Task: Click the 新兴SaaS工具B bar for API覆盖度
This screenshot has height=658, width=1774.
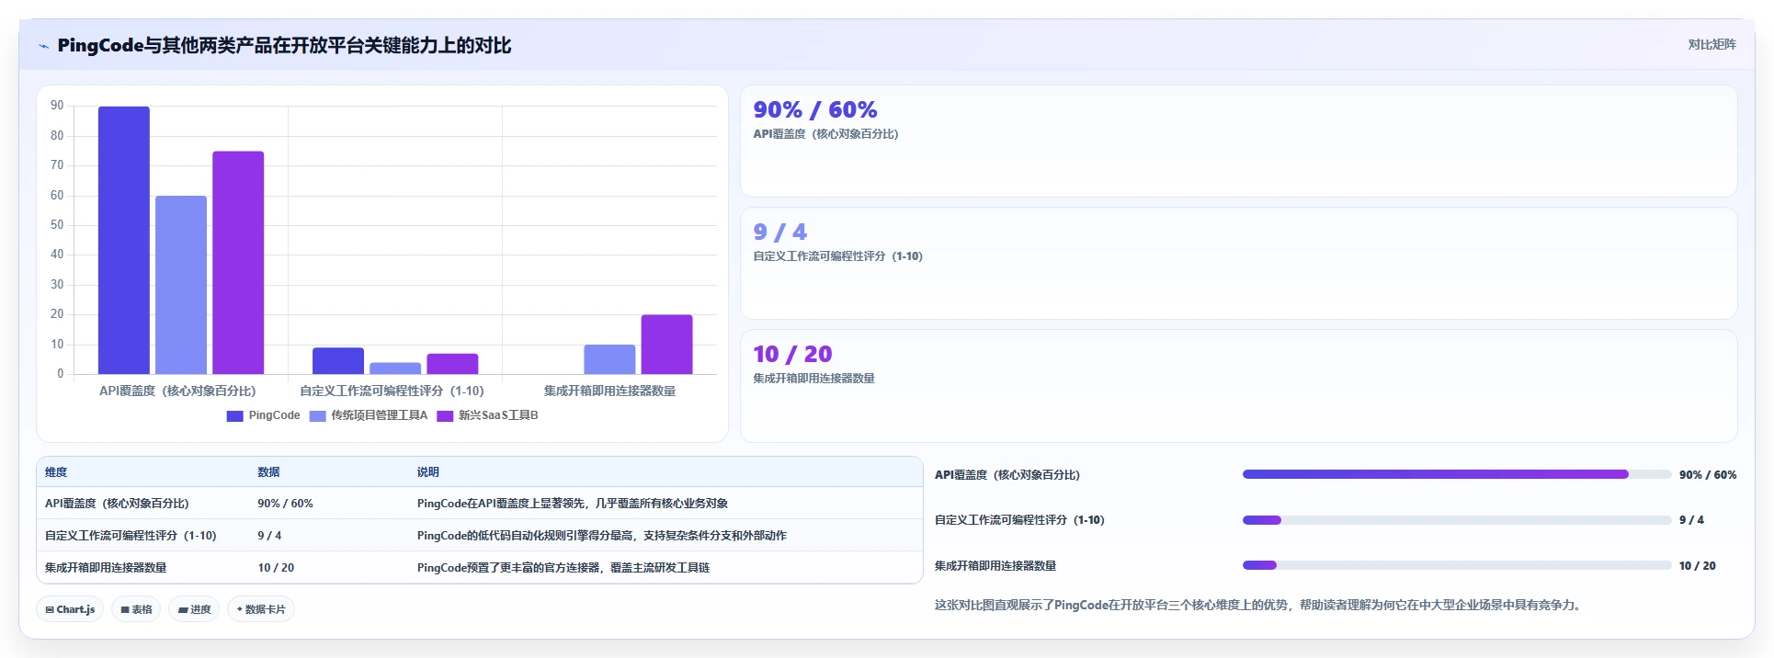Action: click(238, 263)
